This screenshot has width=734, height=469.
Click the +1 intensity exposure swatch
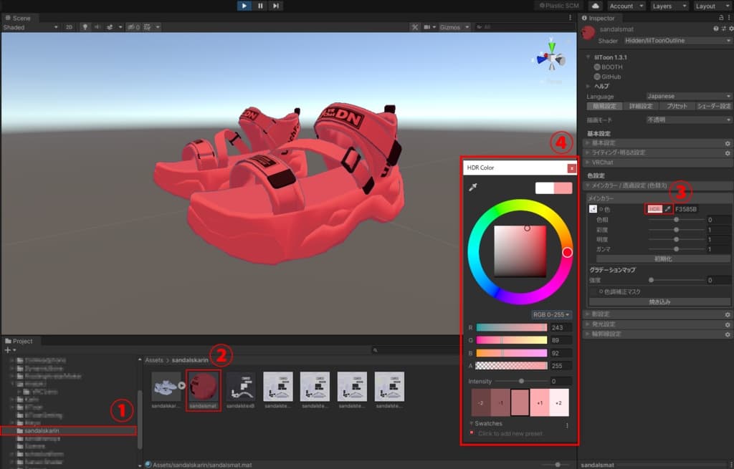[540, 403]
